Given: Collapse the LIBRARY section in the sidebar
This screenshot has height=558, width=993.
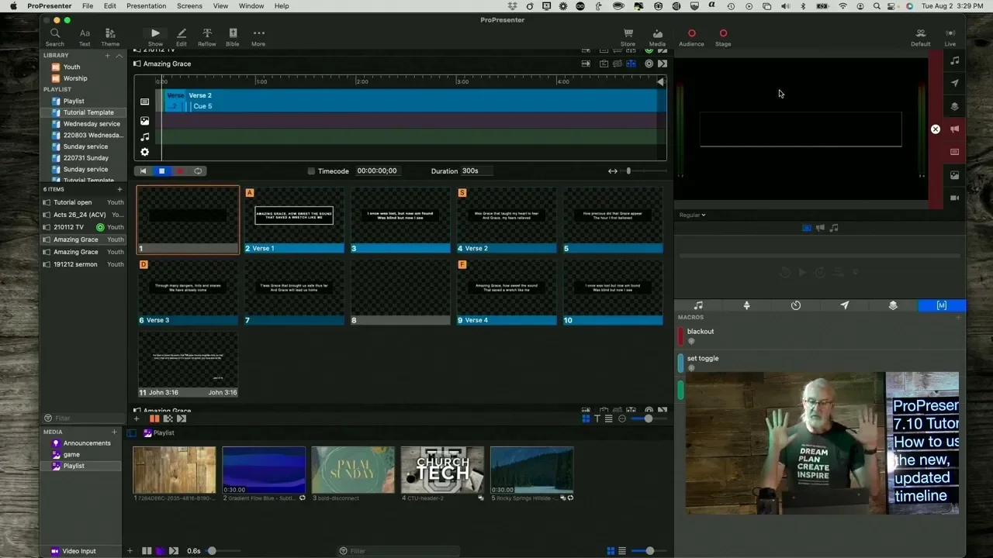Looking at the screenshot, I should click(119, 55).
